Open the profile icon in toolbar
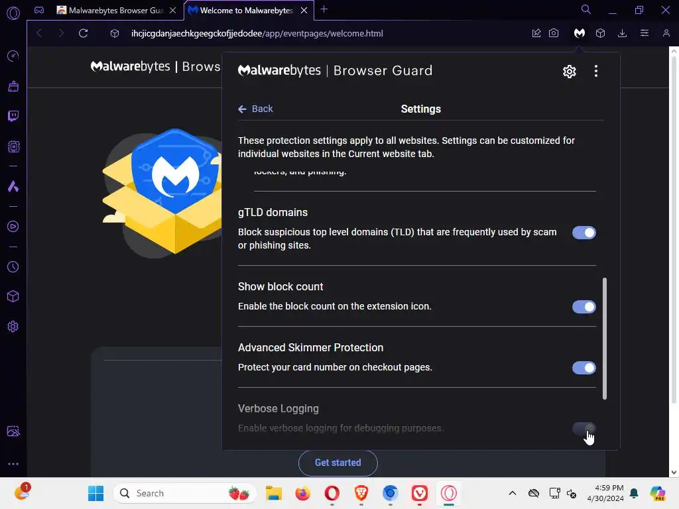The image size is (679, 509). click(x=666, y=33)
